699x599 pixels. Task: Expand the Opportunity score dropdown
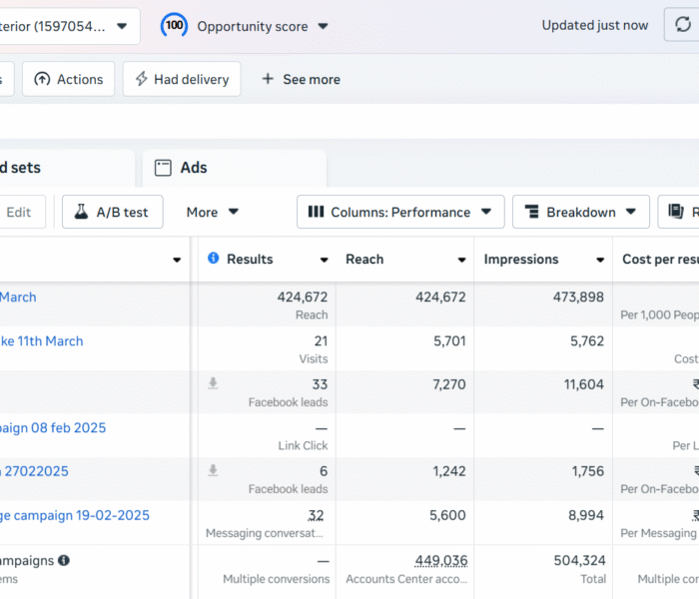[323, 27]
